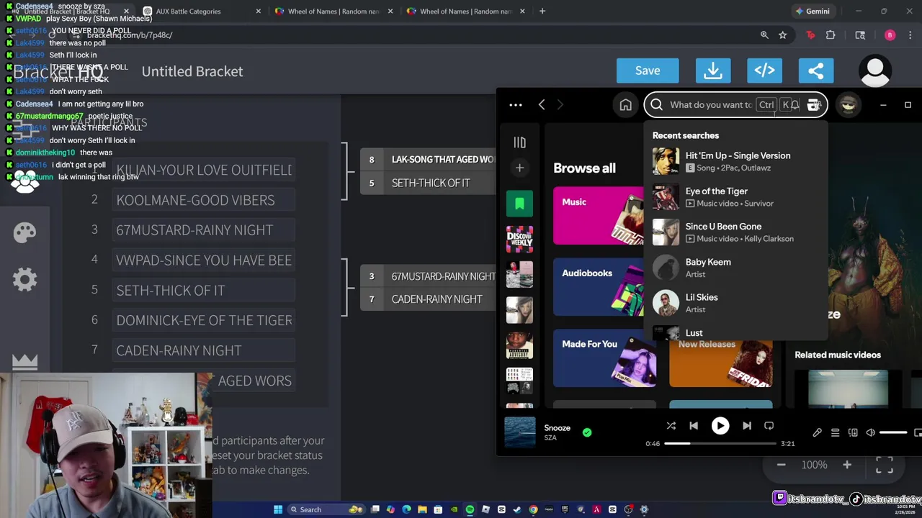Select participant DOMINICK-EYE OF THE TIGER field
Image resolution: width=922 pixels, height=518 pixels.
click(203, 320)
